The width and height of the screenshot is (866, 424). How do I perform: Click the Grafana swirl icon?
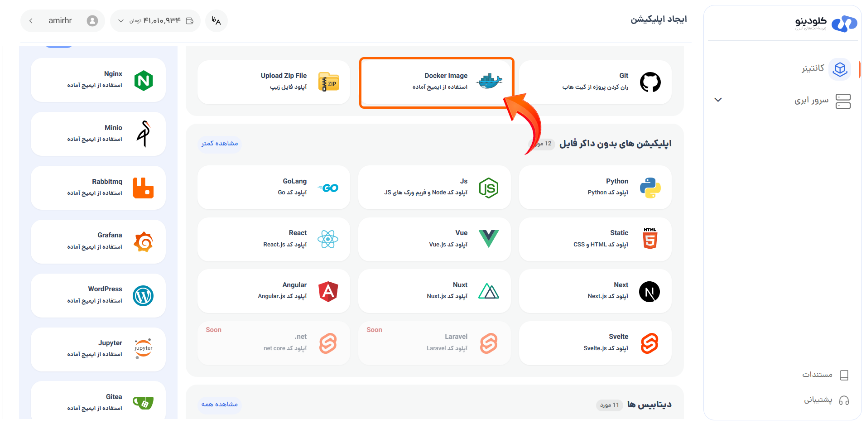tap(143, 242)
